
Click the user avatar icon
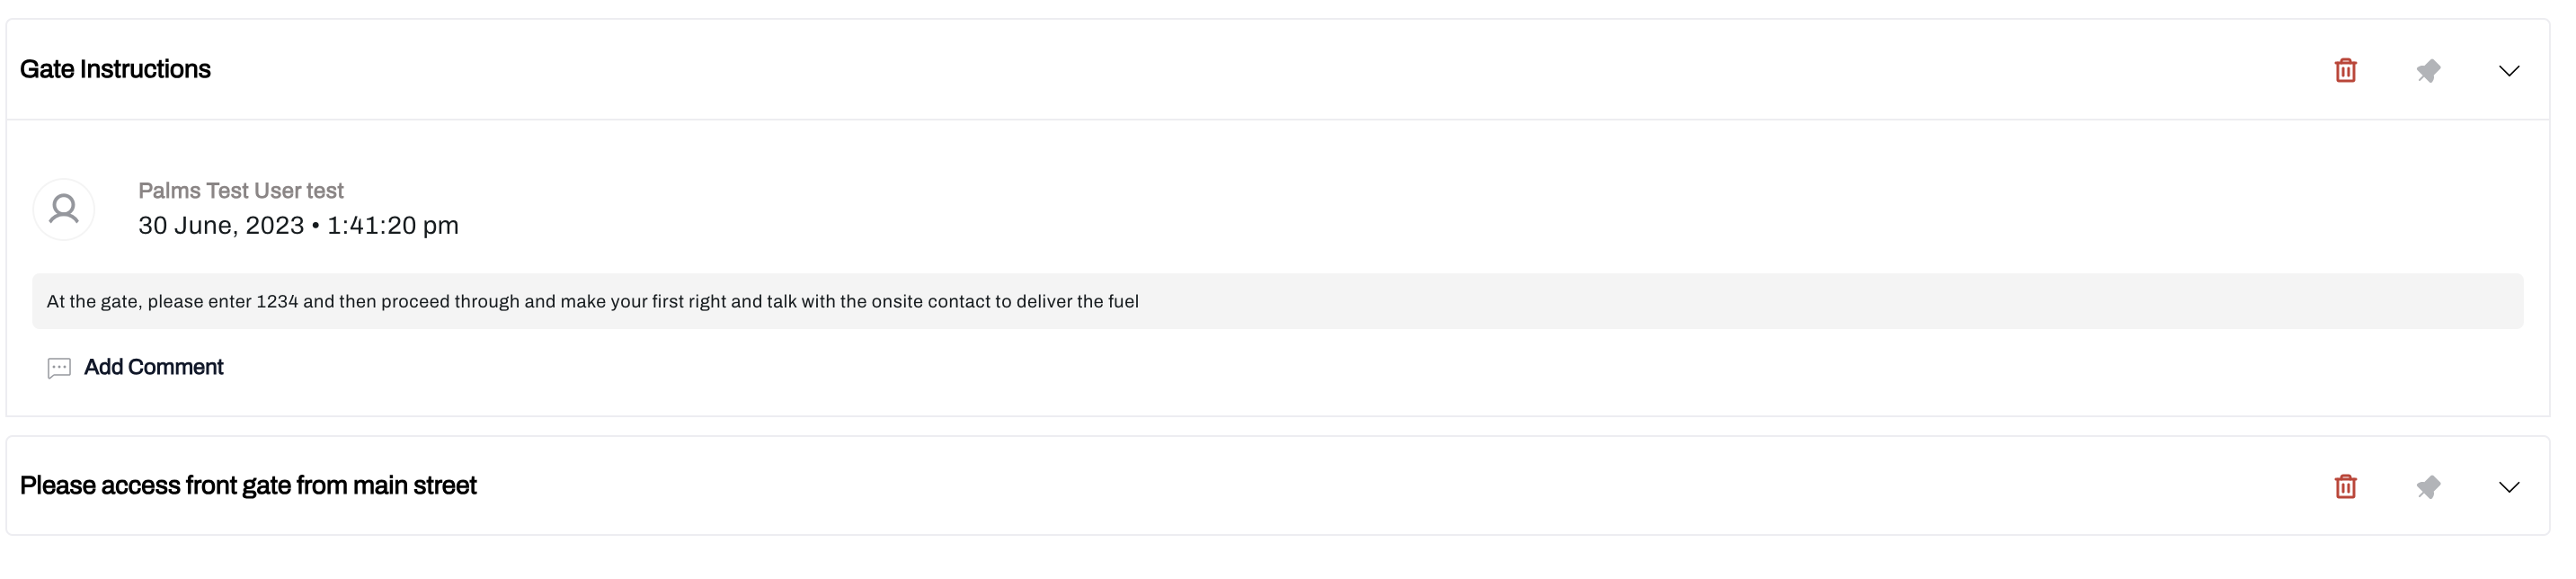64,209
